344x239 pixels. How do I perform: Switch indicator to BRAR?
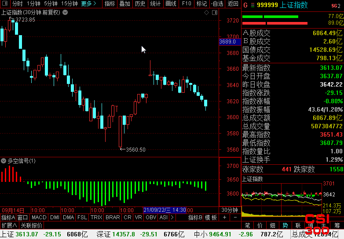pyautogui.click(x=113, y=217)
